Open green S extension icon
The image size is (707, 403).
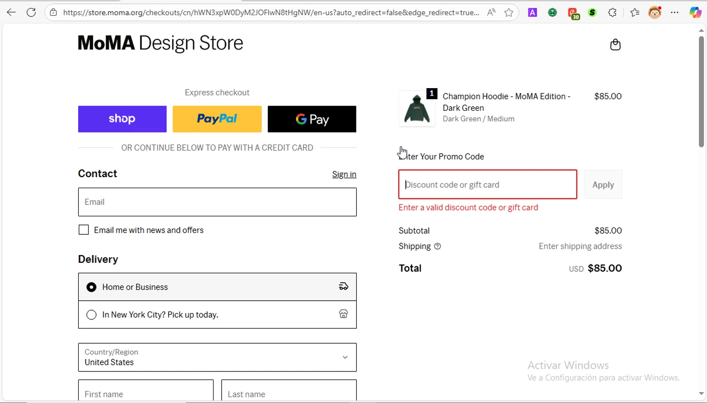coord(592,13)
